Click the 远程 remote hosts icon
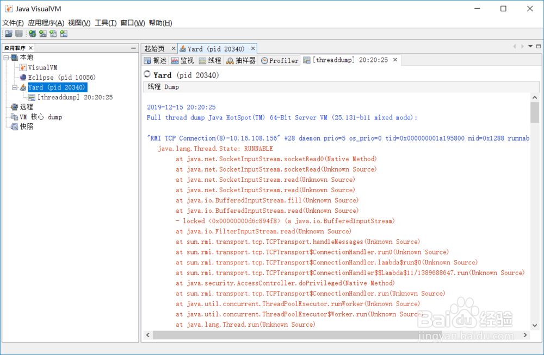The image size is (544, 355). click(14, 107)
